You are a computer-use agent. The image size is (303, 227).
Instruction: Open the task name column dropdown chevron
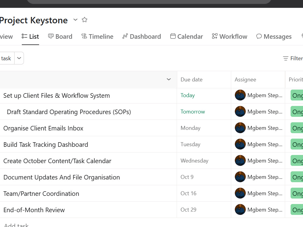169,79
